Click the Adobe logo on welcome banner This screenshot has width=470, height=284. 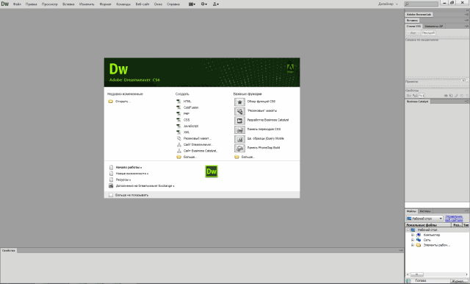pos(290,68)
